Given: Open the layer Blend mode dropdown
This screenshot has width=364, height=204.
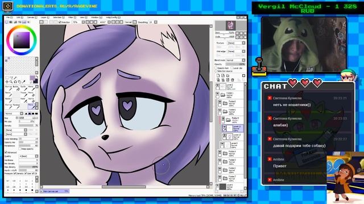Looking at the screenshot, I should (x=235, y=60).
